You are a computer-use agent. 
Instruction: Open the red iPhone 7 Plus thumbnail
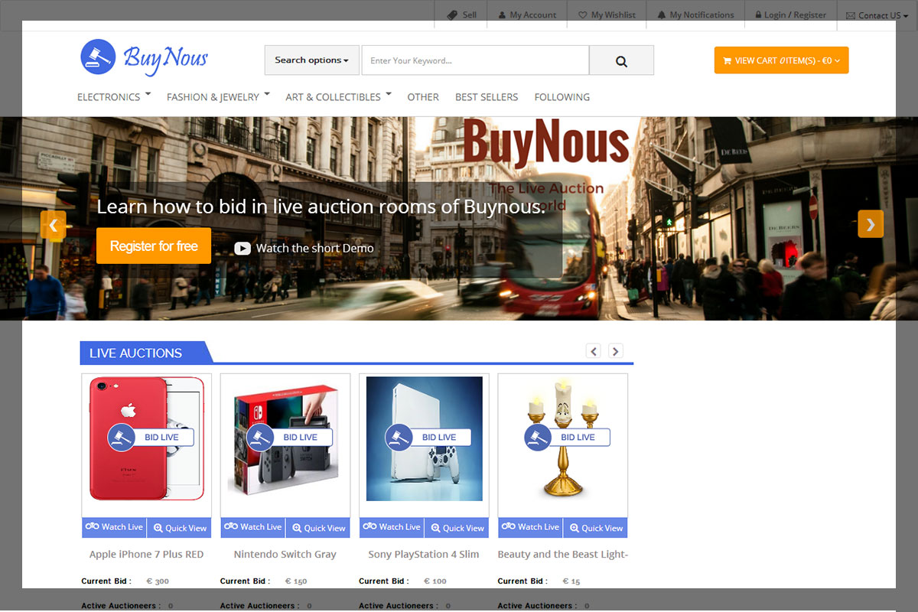147,438
